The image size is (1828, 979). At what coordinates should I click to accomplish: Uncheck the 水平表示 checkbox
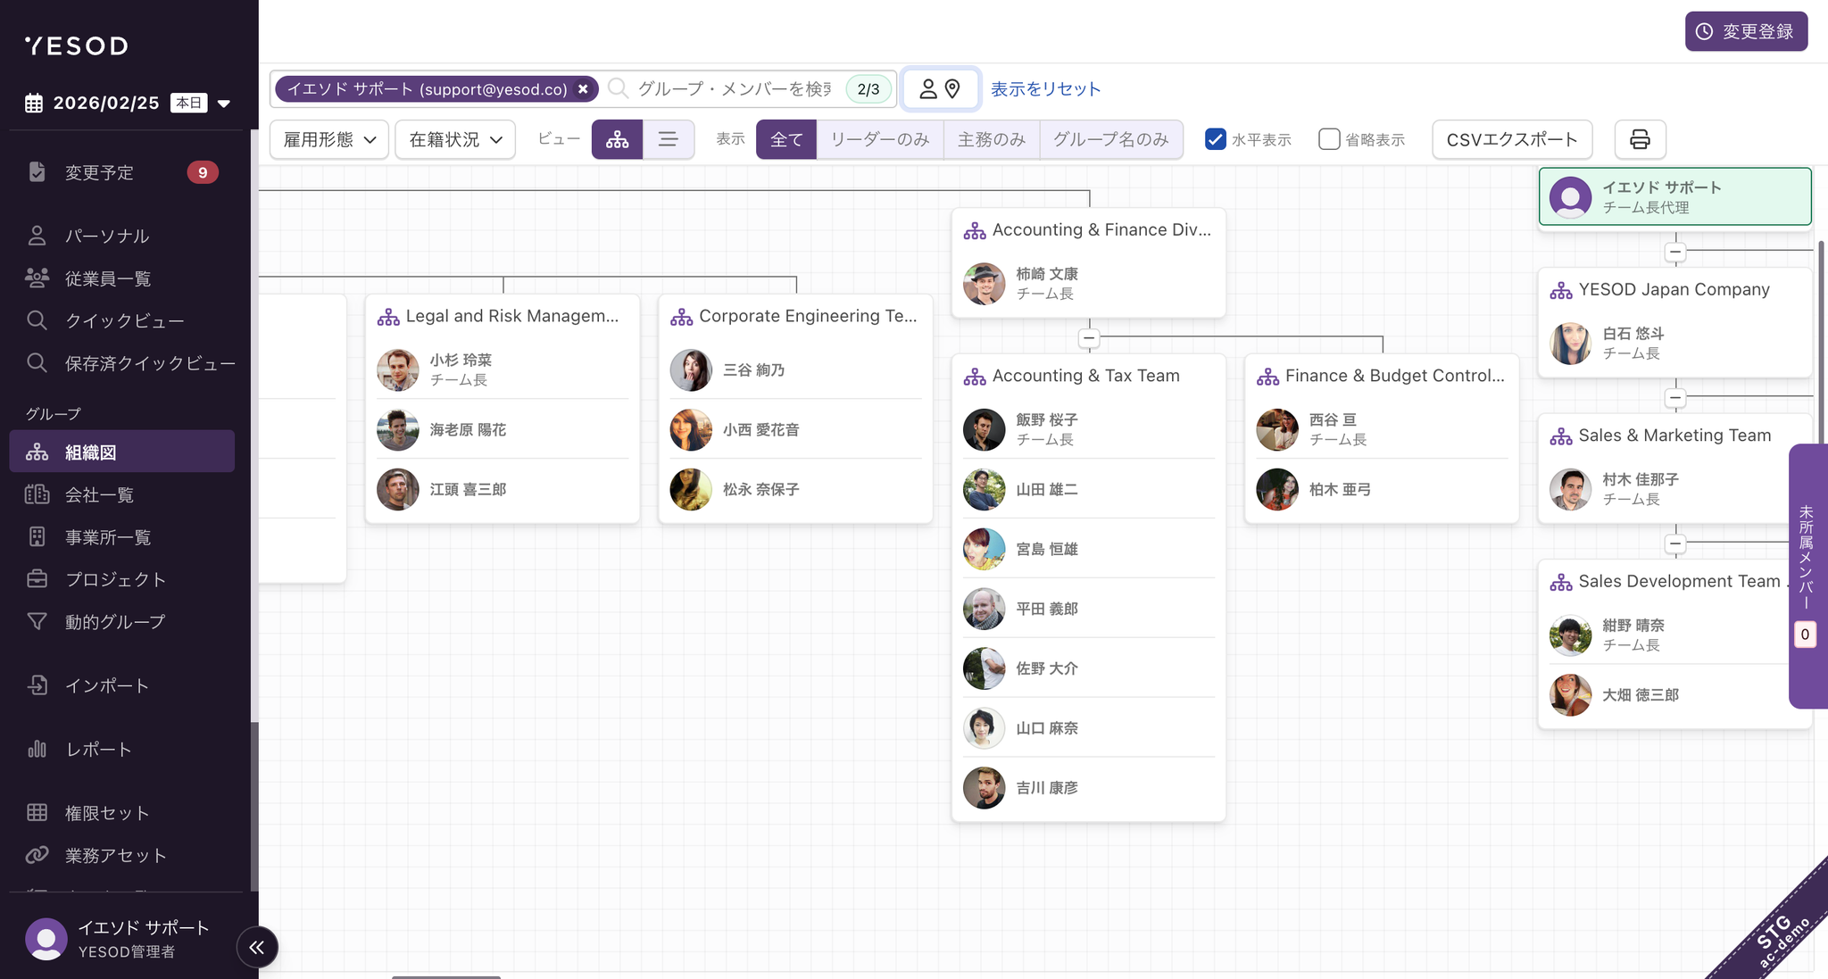coord(1215,139)
